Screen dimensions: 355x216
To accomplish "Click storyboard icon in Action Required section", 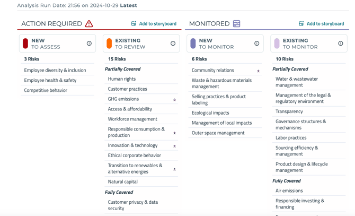I will tap(134, 23).
